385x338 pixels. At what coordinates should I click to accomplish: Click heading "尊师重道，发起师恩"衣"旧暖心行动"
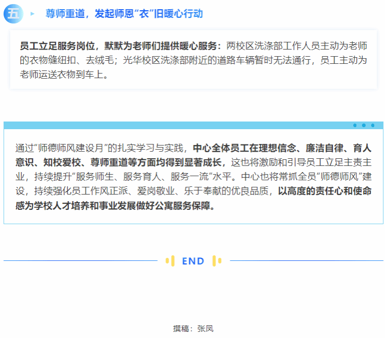[124, 13]
